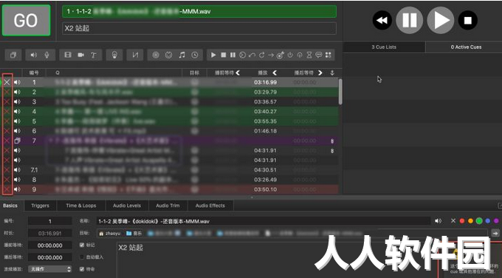Add a GoTo cue (arrow icon)
The height and width of the screenshot is (278, 502).
coord(271,55)
